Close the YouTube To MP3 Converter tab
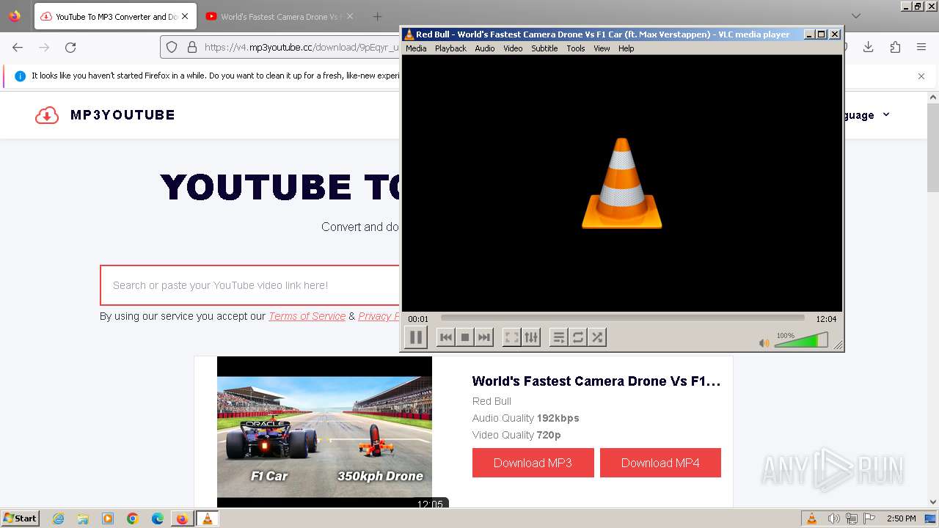939x528 pixels. click(x=184, y=16)
